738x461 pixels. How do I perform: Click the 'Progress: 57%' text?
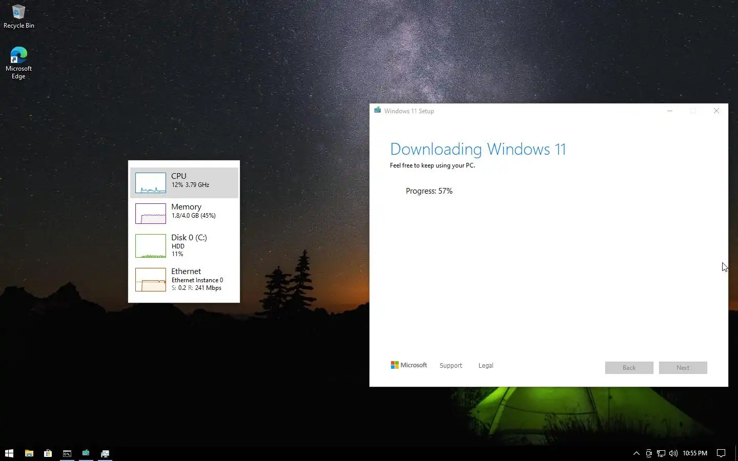[429, 191]
